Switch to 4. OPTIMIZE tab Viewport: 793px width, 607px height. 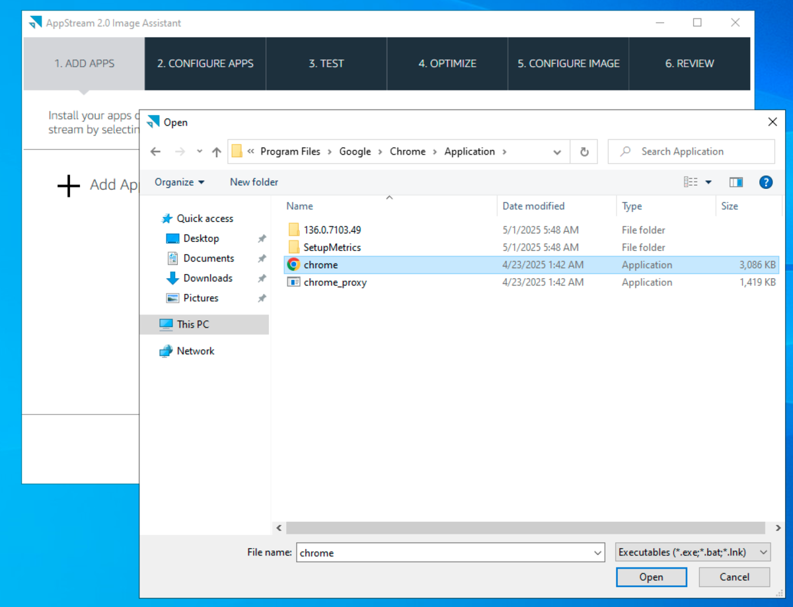click(447, 63)
